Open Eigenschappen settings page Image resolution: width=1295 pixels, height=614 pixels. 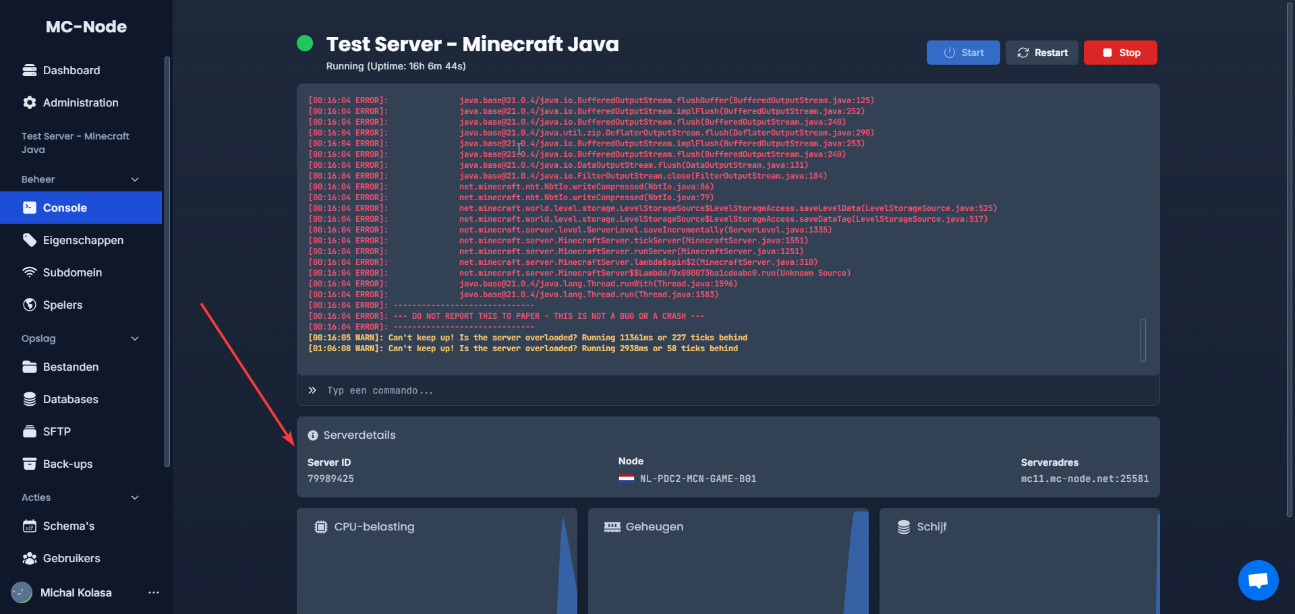pos(81,240)
